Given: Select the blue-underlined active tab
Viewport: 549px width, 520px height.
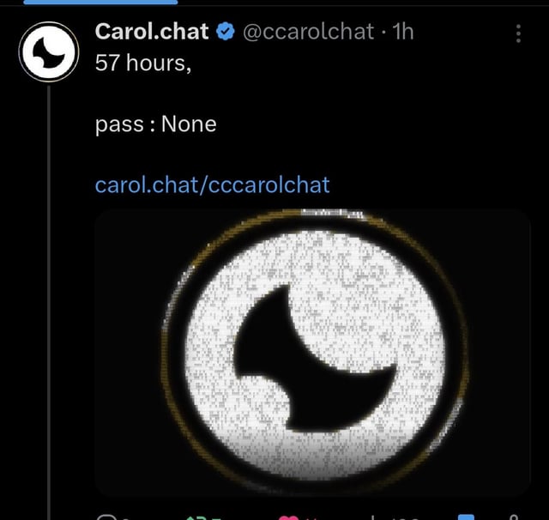Looking at the screenshot, I should (100, 2).
